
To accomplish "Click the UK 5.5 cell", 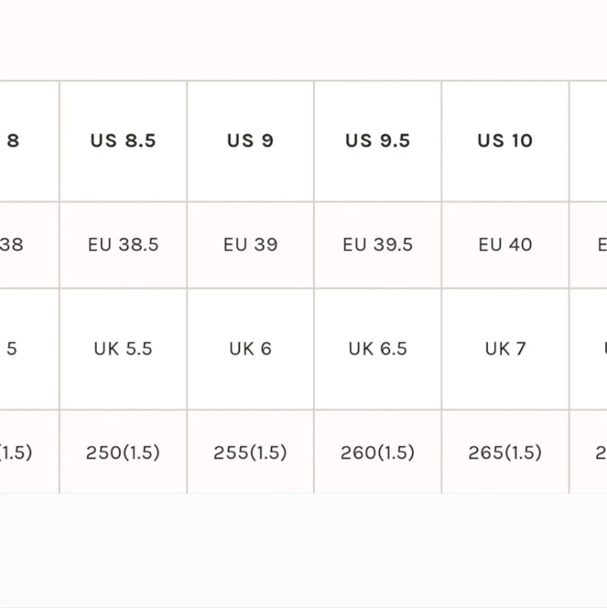I will (x=123, y=349).
